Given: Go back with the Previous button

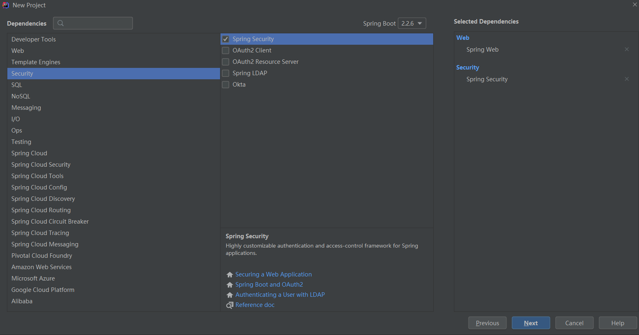Looking at the screenshot, I should [x=487, y=323].
